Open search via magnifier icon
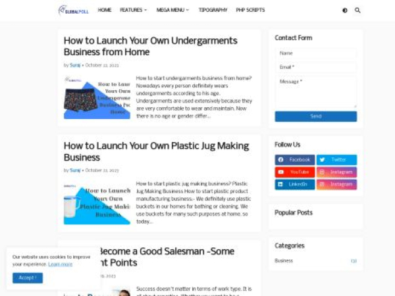The height and width of the screenshot is (296, 395). tap(357, 11)
